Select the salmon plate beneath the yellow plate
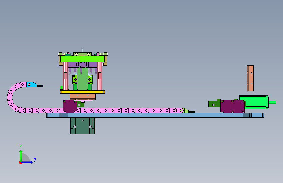 pos(83,96)
